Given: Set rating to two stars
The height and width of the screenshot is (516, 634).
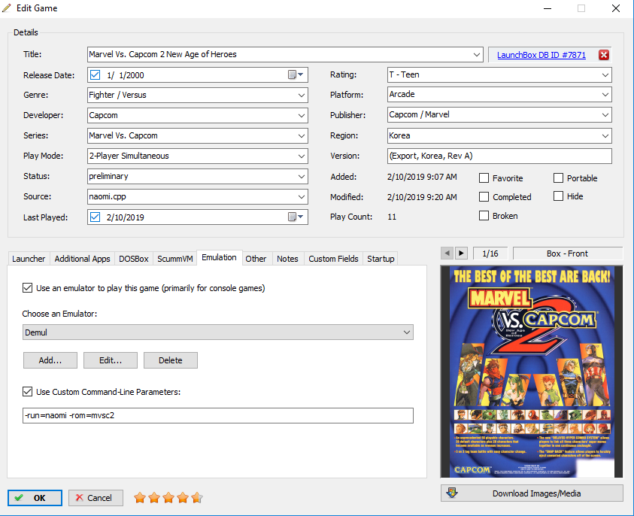Looking at the screenshot, I should point(154,498).
